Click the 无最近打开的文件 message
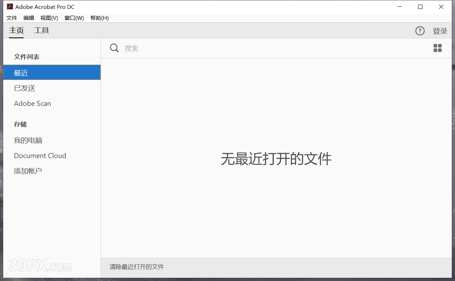Screen dimensions: 455x281 tap(276, 158)
